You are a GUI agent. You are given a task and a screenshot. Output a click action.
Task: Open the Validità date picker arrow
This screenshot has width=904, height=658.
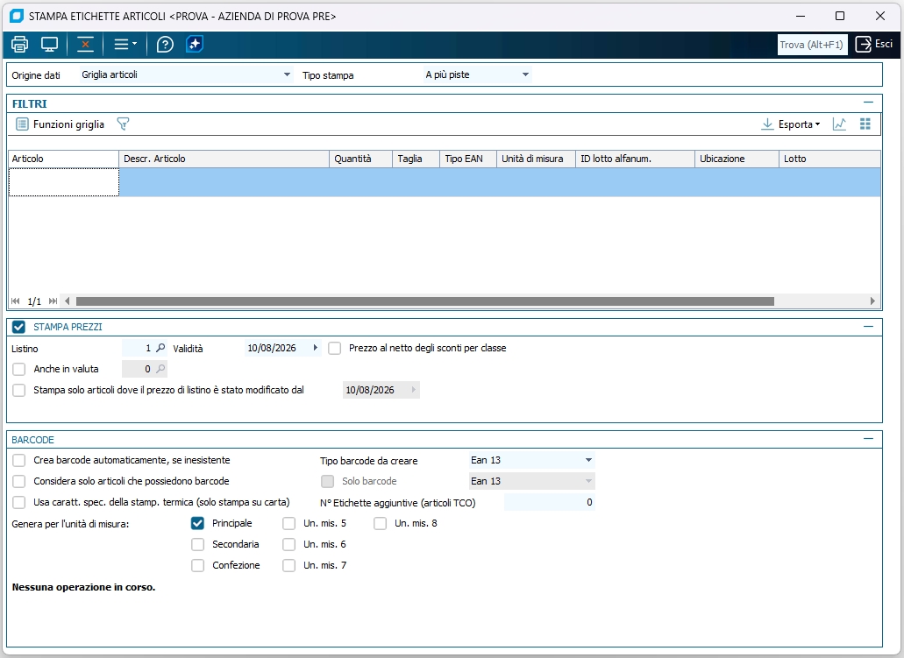coord(316,348)
